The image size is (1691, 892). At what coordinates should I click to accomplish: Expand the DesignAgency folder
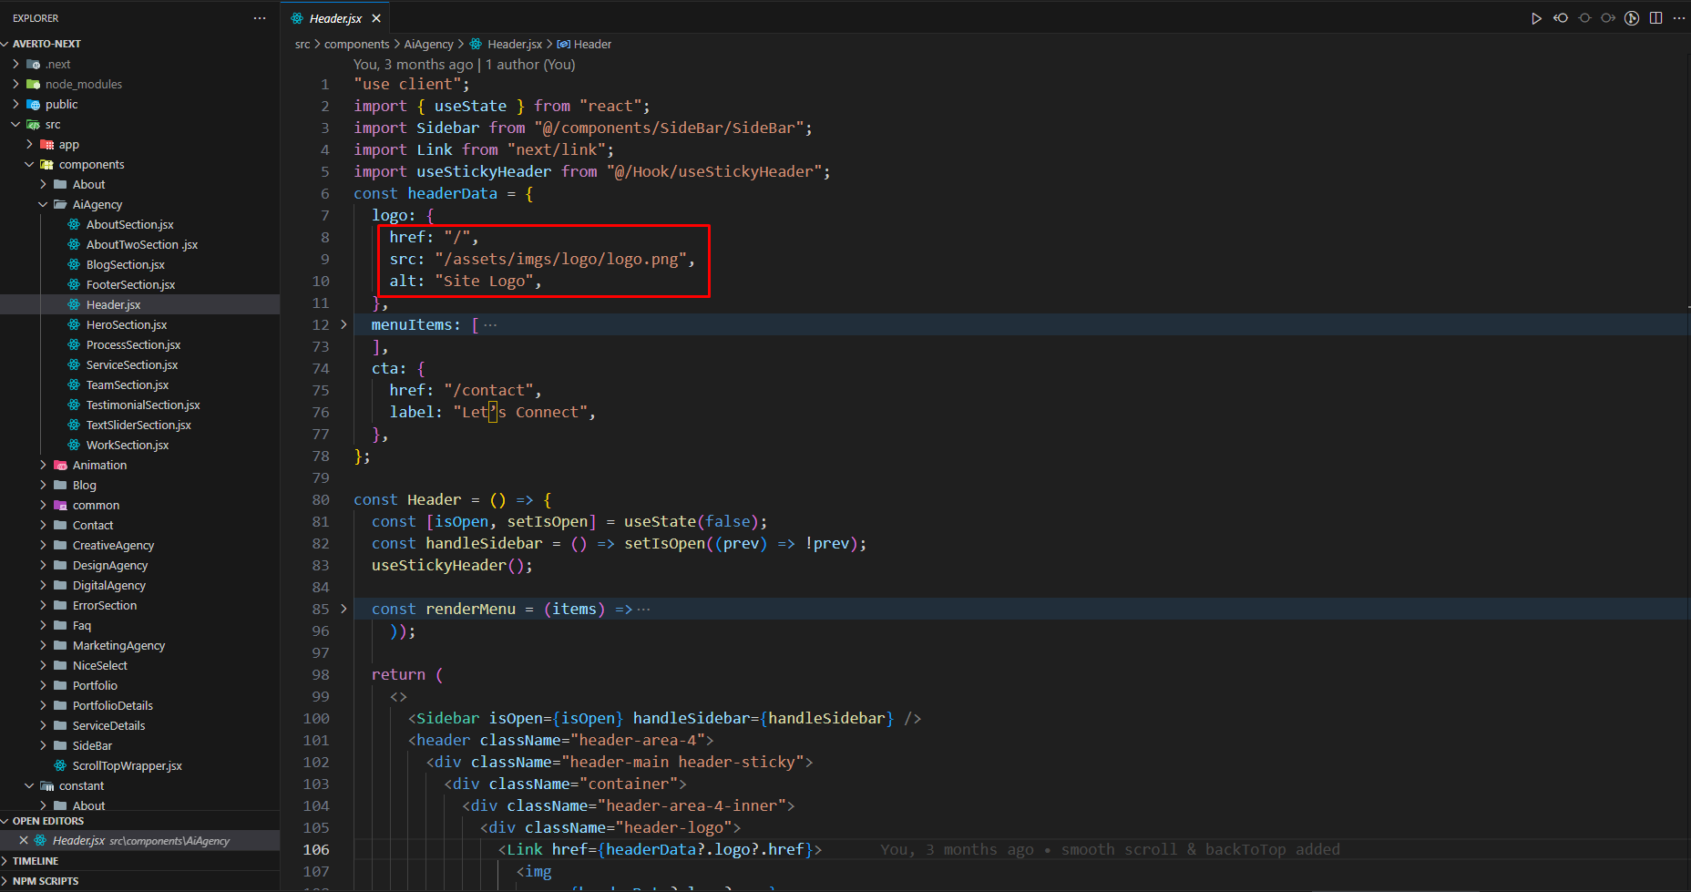click(x=43, y=565)
